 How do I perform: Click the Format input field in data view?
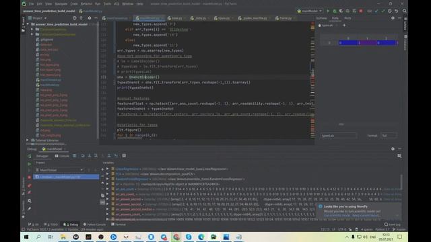[389, 136]
